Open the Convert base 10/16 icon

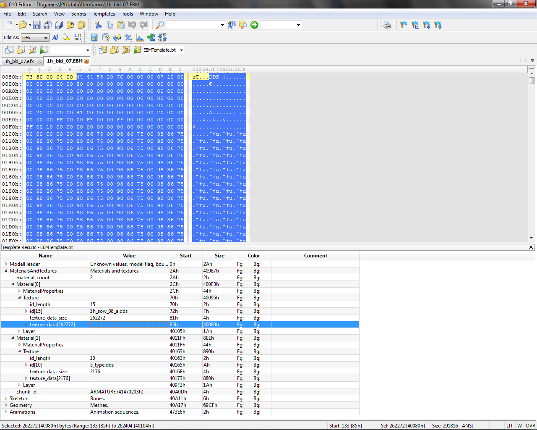(162, 37)
